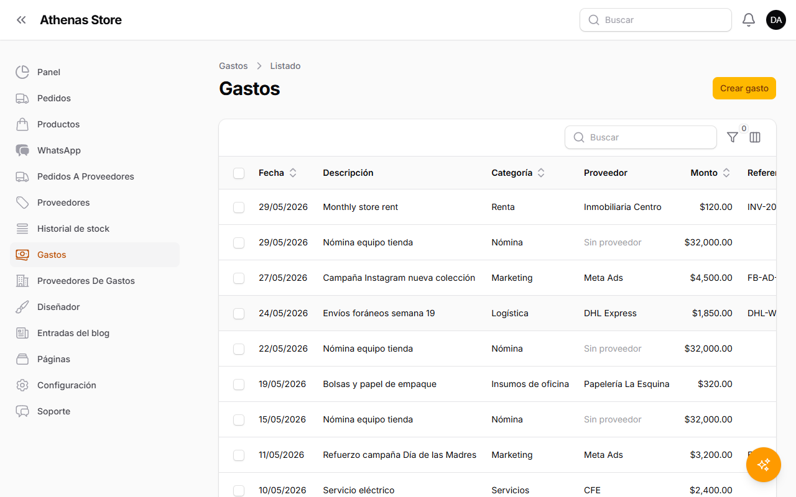This screenshot has width=796, height=497.
Task: Click the Panel pie chart icon
Action: 22,72
